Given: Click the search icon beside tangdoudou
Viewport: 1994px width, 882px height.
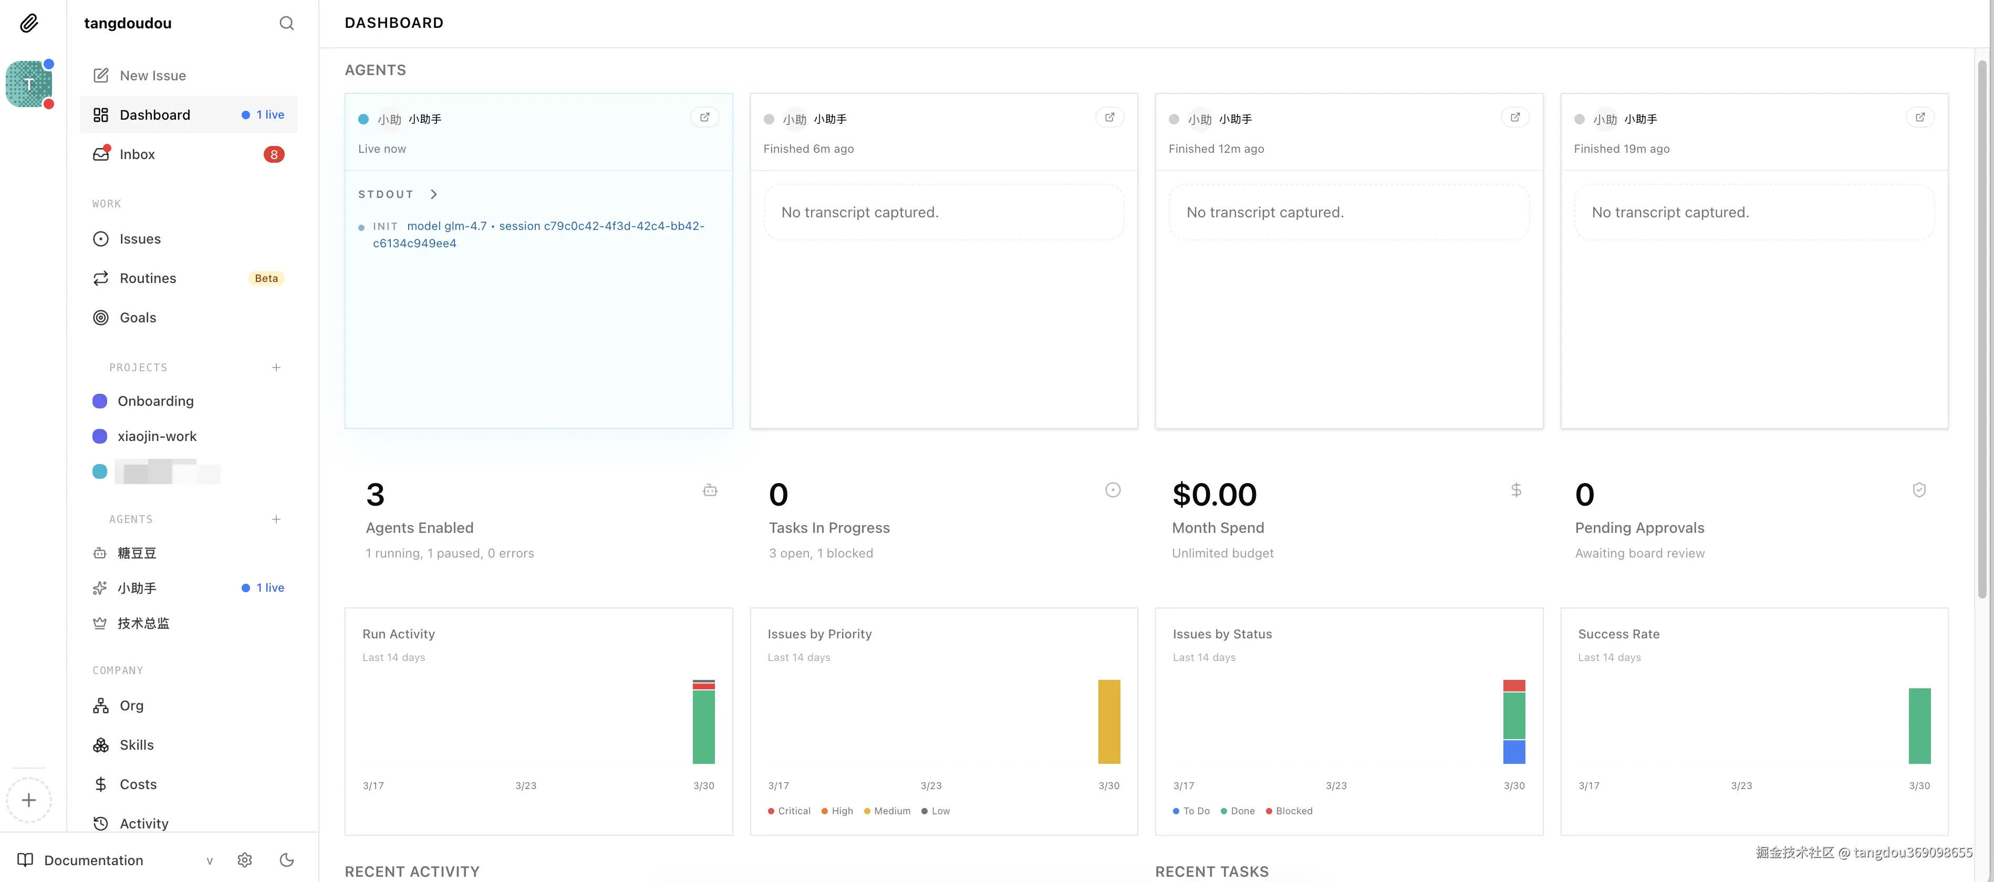Looking at the screenshot, I should coord(286,23).
